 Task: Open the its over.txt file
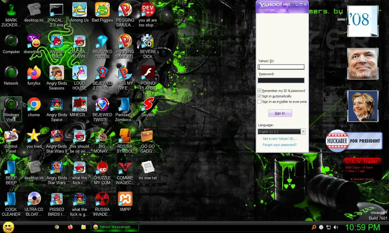pyautogui.click(x=148, y=171)
